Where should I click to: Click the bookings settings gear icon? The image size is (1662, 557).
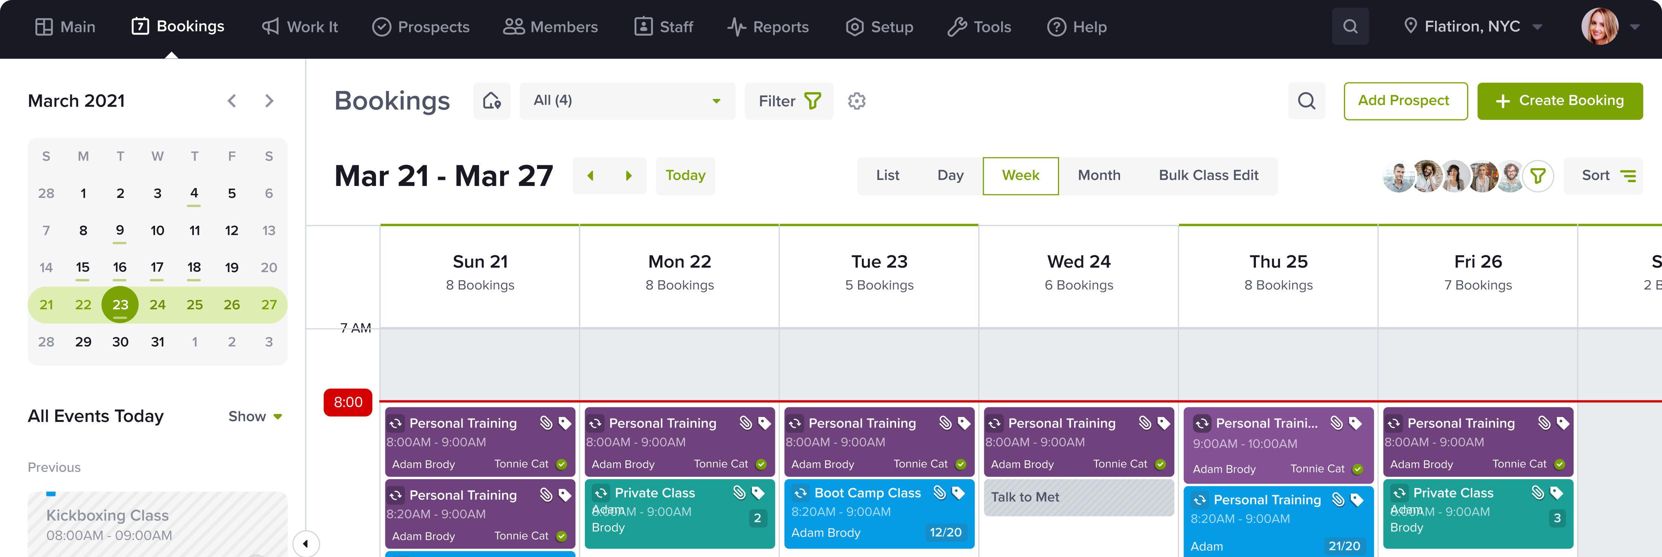[x=856, y=101]
